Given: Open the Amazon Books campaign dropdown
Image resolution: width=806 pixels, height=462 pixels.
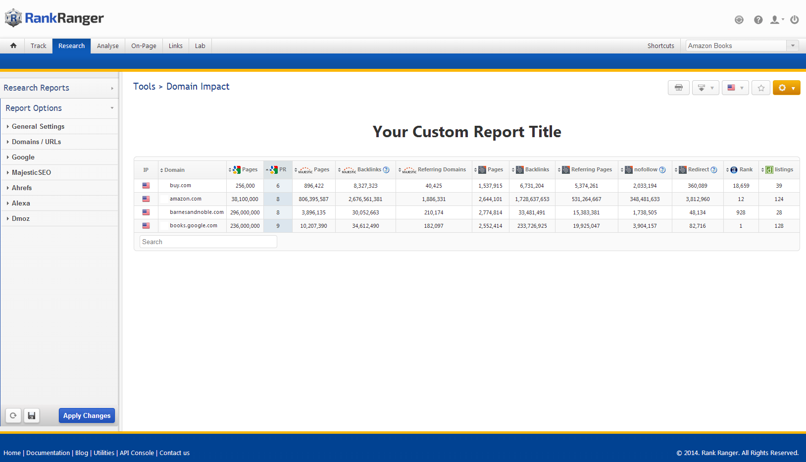Looking at the screenshot, I should pyautogui.click(x=742, y=46).
